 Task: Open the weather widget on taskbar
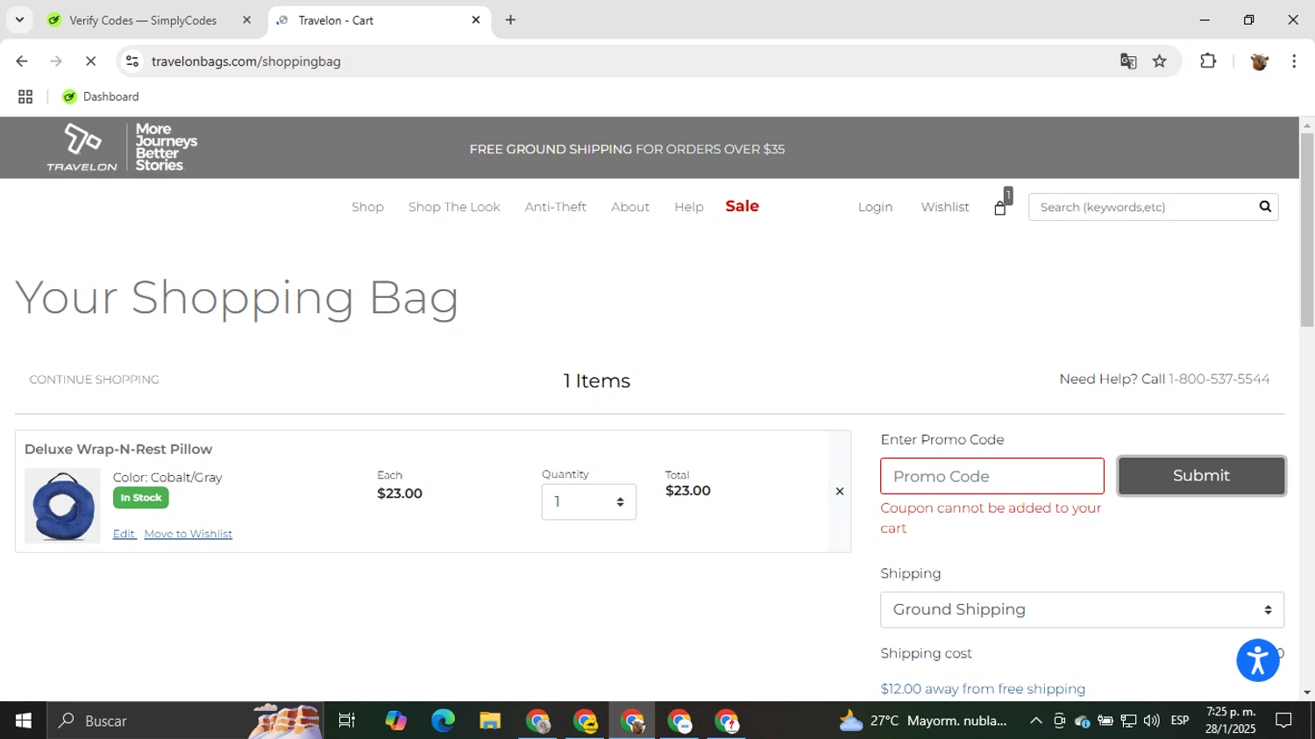pos(923,721)
